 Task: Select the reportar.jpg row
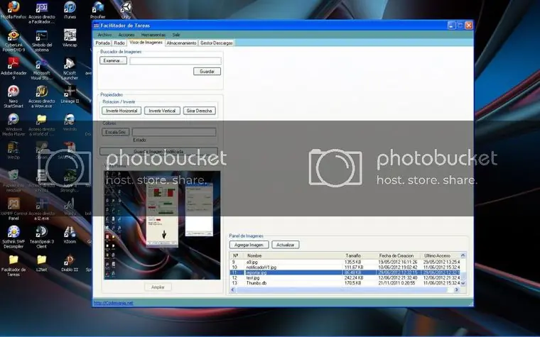click(x=347, y=272)
